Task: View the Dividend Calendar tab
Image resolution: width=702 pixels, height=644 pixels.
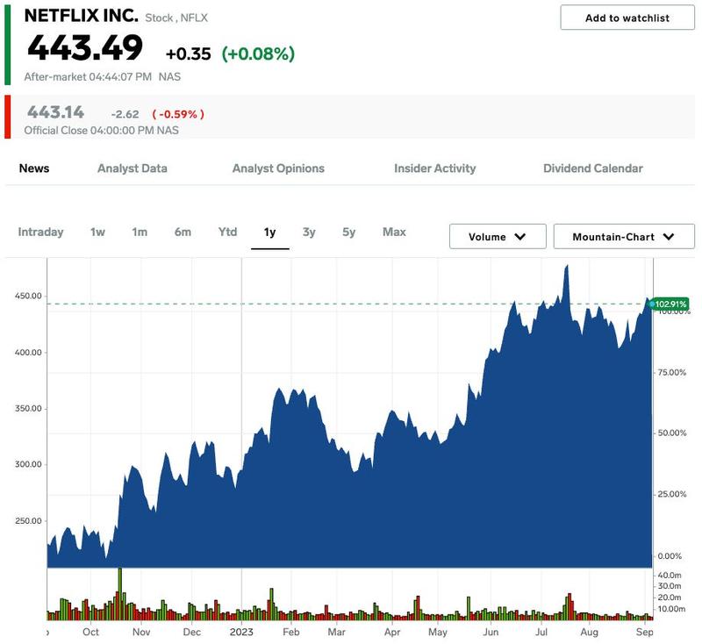Action: pyautogui.click(x=593, y=168)
